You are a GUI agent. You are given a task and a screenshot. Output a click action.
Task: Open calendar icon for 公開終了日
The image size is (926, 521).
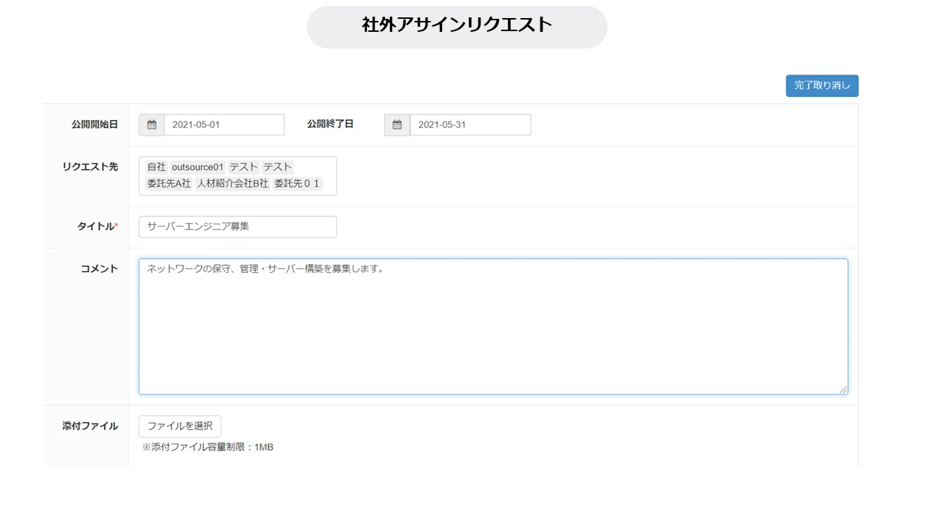(397, 124)
